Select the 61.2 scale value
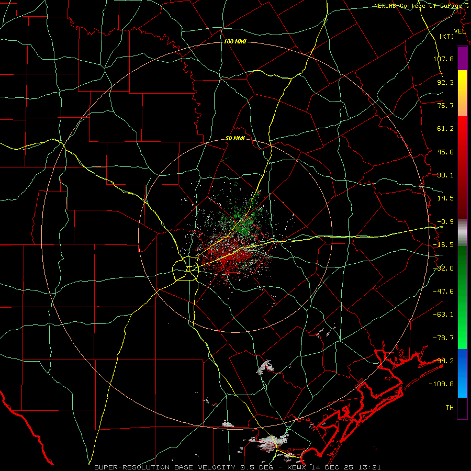 click(445, 129)
